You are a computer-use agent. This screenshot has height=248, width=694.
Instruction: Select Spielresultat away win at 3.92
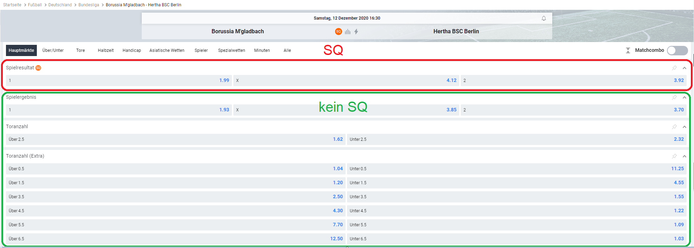[574, 81]
